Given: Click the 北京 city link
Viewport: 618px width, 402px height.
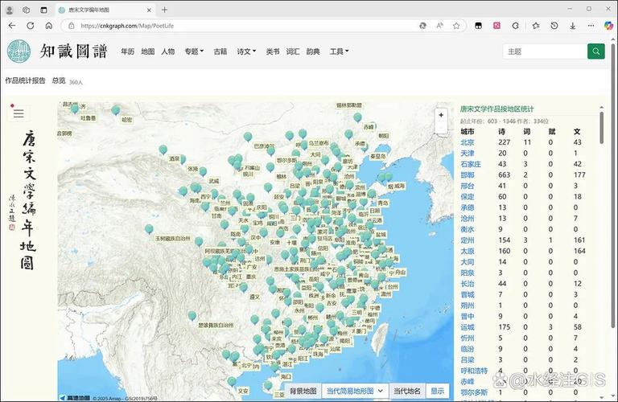Looking at the screenshot, I should 468,142.
